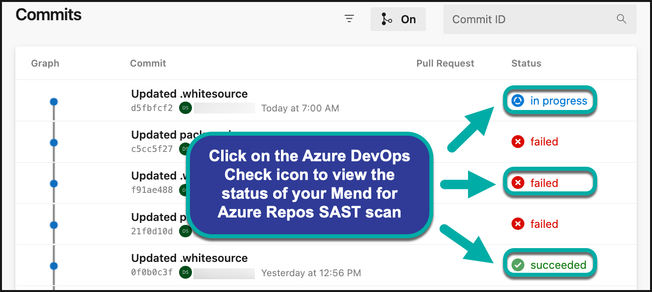Image resolution: width=652 pixels, height=292 pixels.
Task: Click commit hash 0f0b0c3f
Action: [152, 272]
